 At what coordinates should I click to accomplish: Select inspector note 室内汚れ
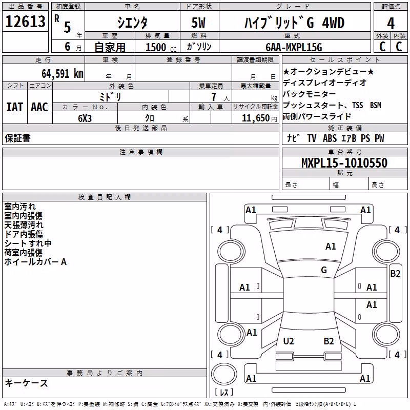point(20,207)
